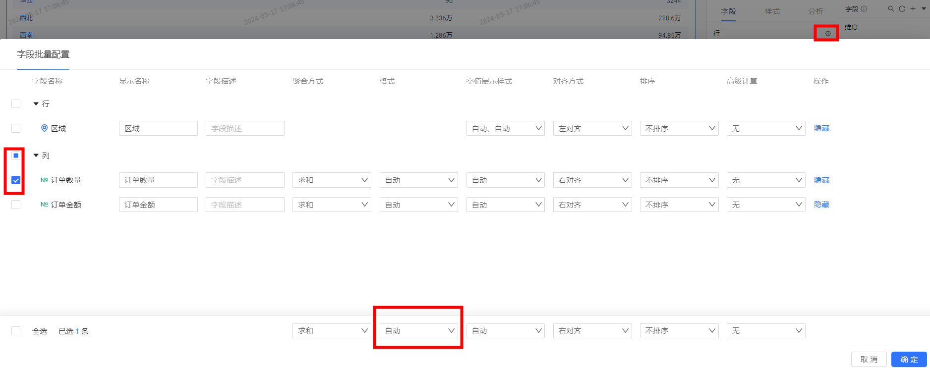The height and width of the screenshot is (368, 930).
Task: Open 聚合方式 dropdown for 订单金额 row
Action: pyautogui.click(x=332, y=205)
